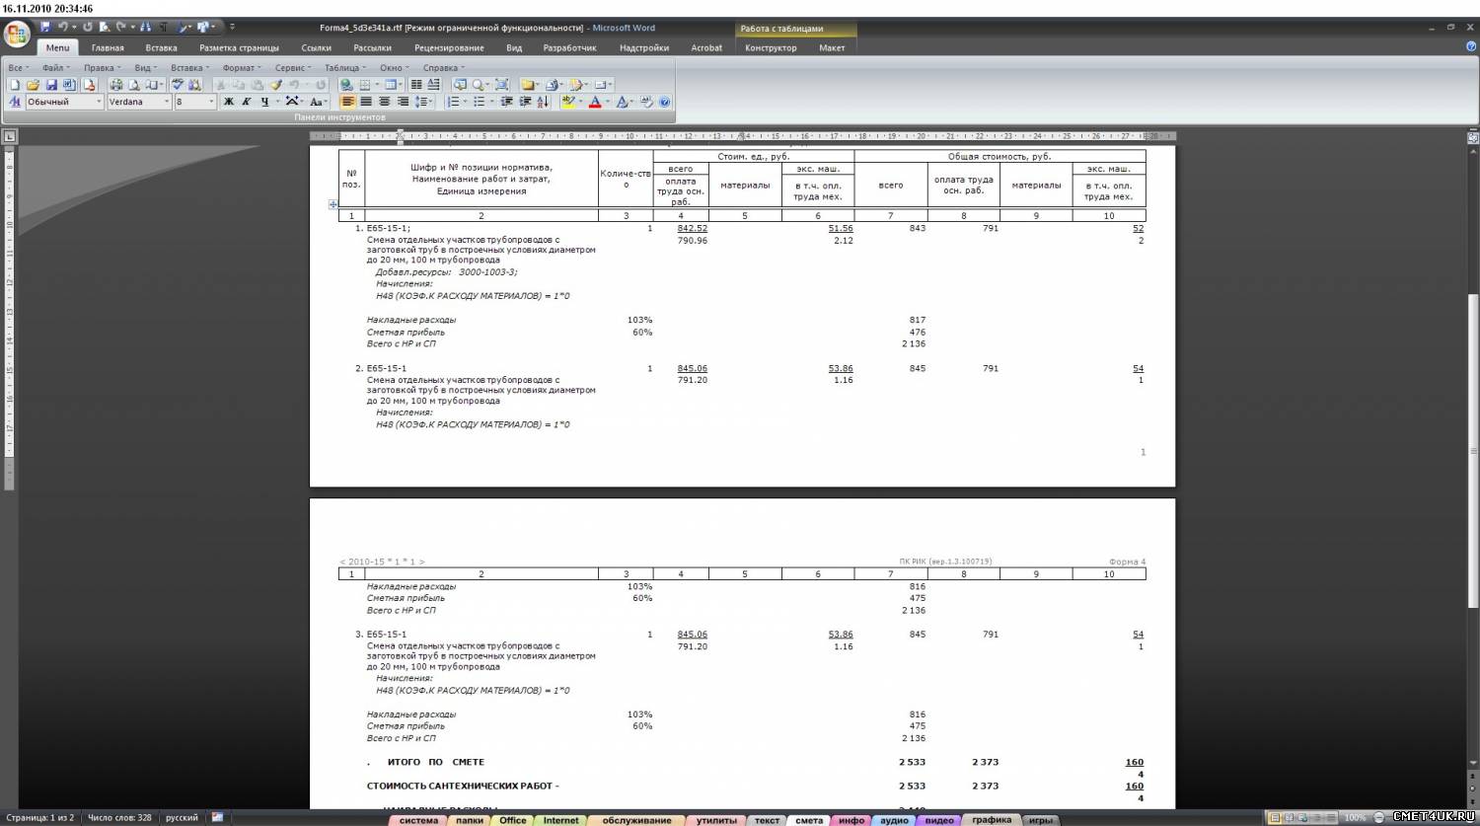The width and height of the screenshot is (1480, 826).
Task: Open the line spacing dropdown
Action: tap(423, 102)
